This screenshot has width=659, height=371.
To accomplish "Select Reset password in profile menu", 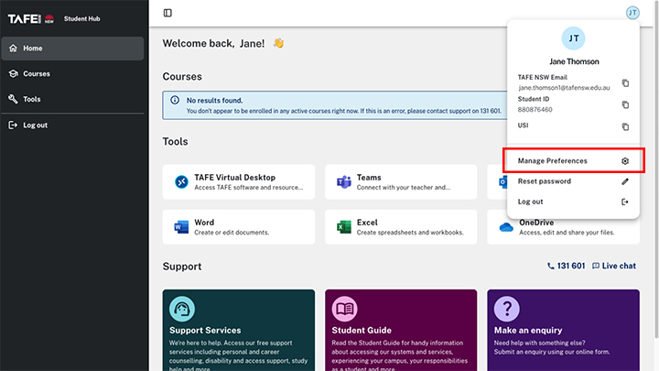I will pyautogui.click(x=573, y=181).
